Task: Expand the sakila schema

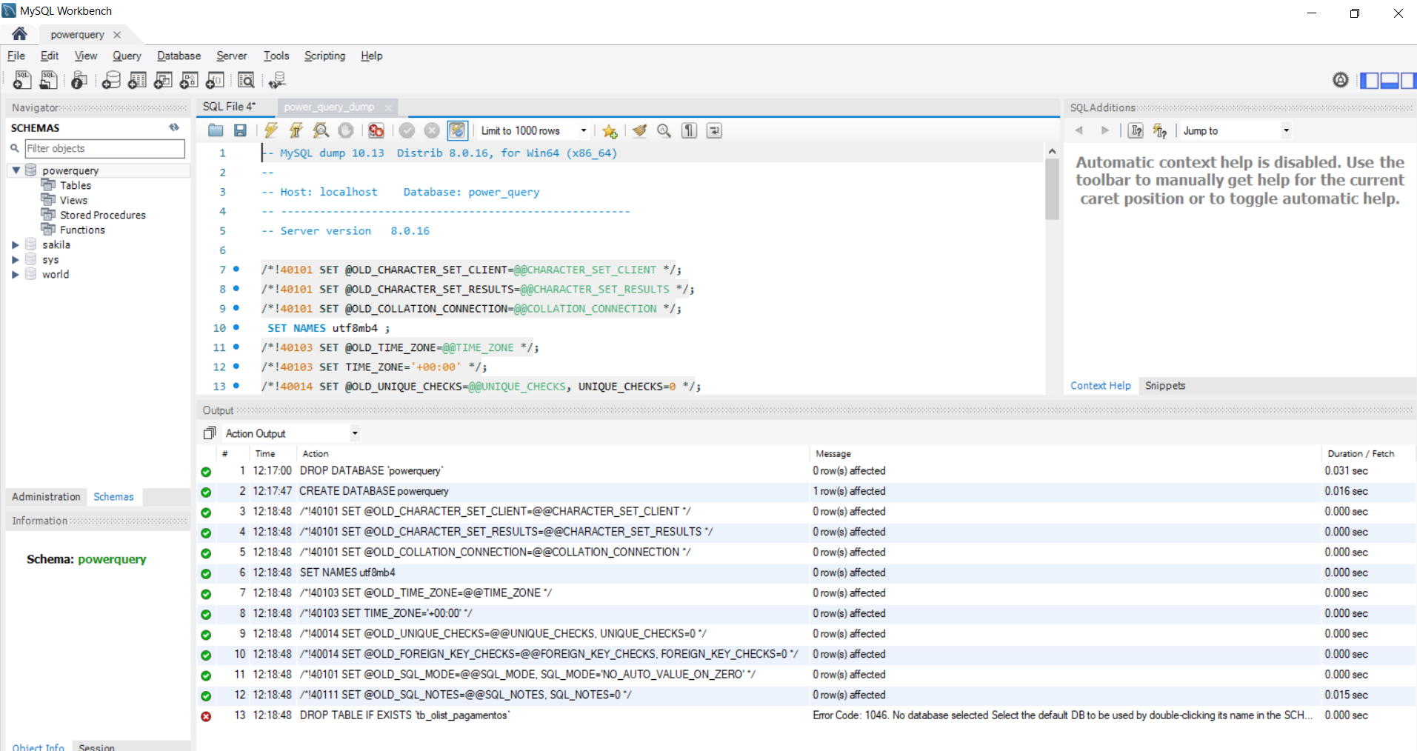Action: pos(16,244)
